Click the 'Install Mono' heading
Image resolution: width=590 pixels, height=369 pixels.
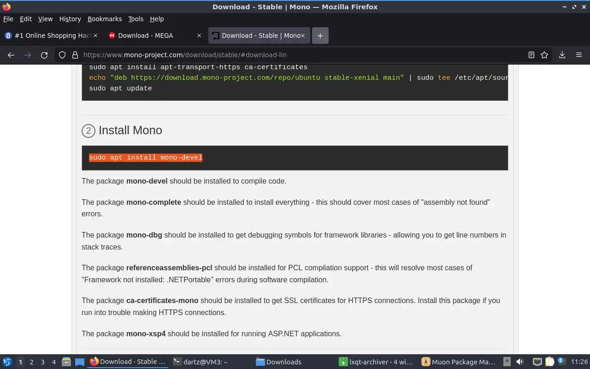pyautogui.click(x=130, y=130)
